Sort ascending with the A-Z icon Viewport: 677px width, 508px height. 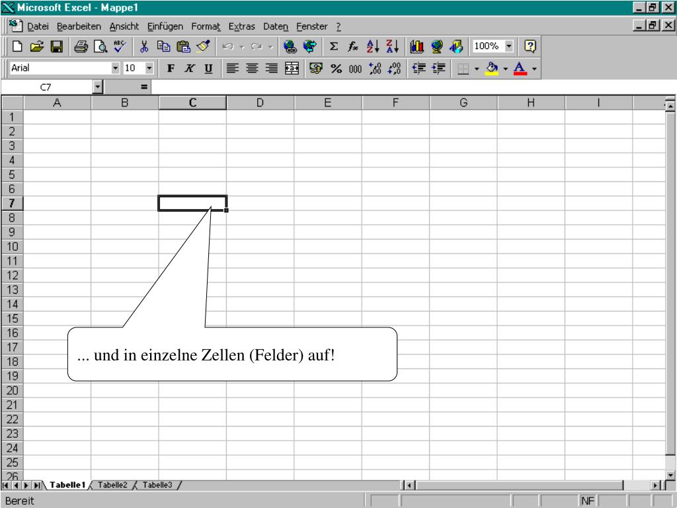coord(373,46)
